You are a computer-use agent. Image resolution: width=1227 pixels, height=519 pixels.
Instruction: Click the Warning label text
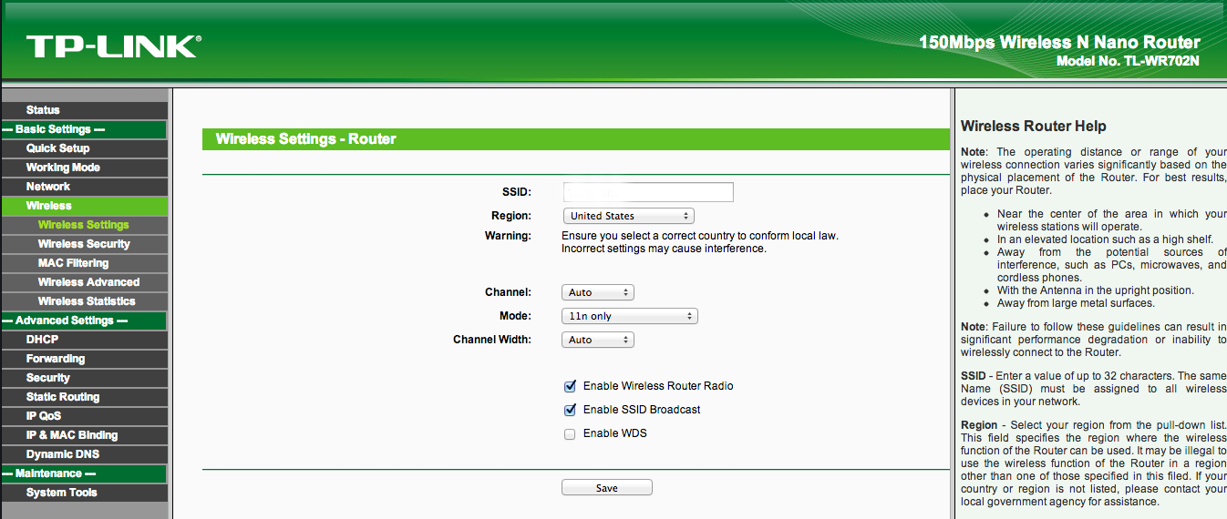pyautogui.click(x=508, y=236)
